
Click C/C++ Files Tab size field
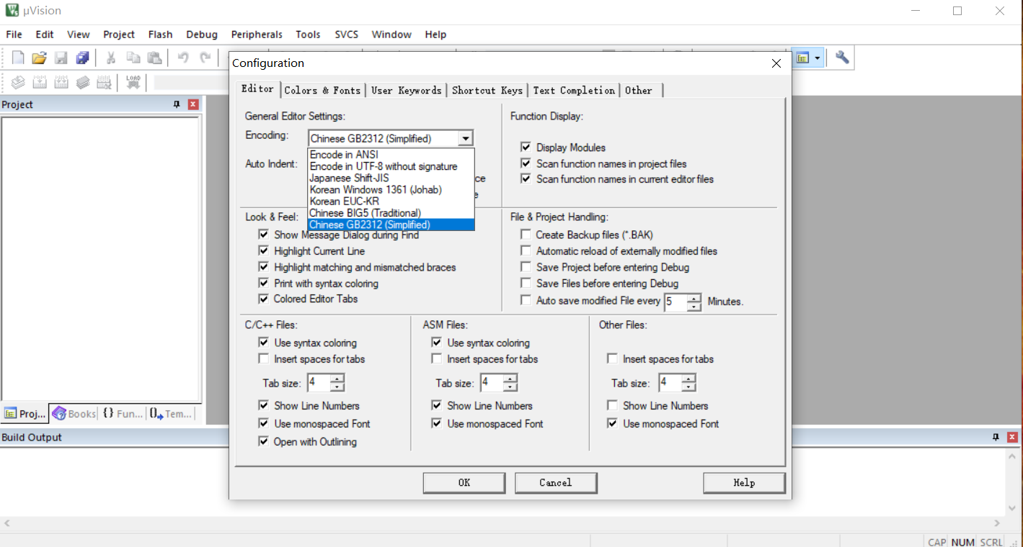click(319, 383)
